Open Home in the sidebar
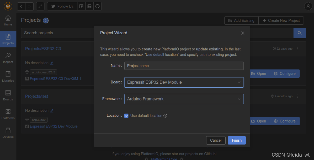This screenshot has height=160, width=314. pos(8,20)
